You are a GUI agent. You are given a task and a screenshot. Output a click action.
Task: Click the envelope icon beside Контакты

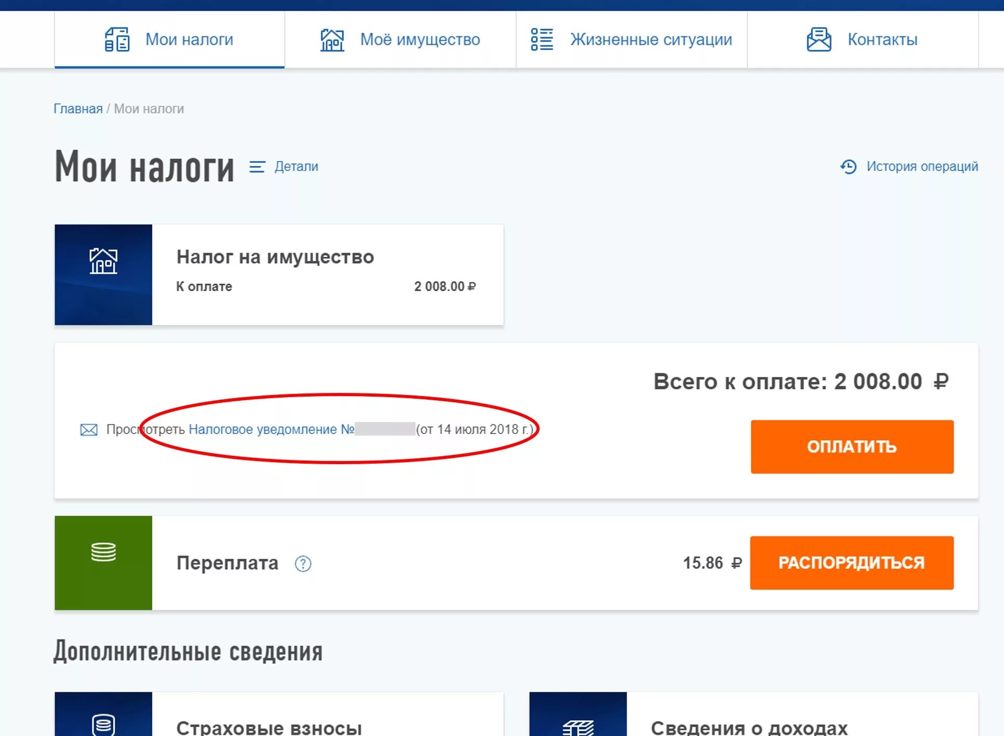(x=819, y=40)
